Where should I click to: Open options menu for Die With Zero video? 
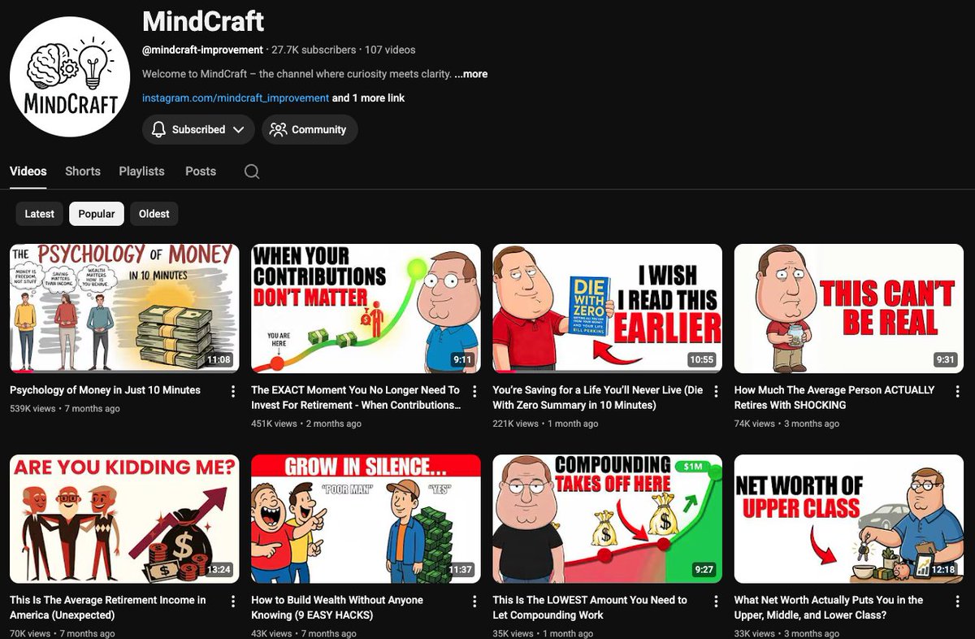(x=716, y=391)
